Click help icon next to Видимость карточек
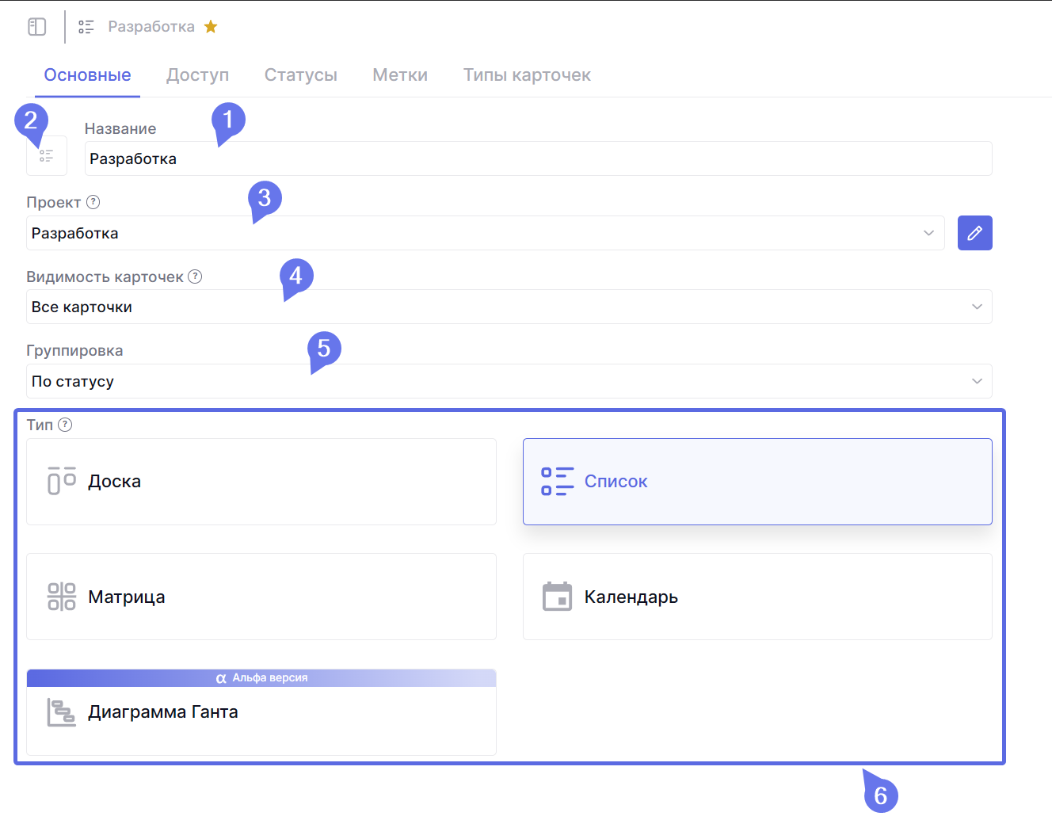This screenshot has width=1052, height=820. pyautogui.click(x=195, y=277)
